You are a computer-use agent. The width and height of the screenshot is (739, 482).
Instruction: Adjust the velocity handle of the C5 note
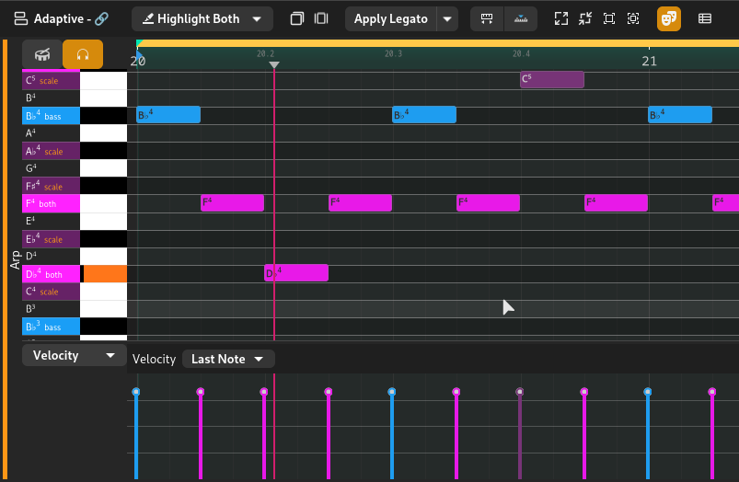click(x=520, y=392)
